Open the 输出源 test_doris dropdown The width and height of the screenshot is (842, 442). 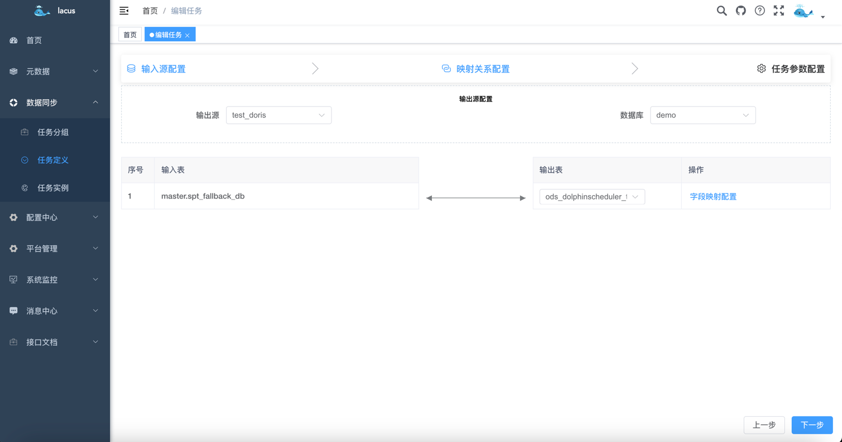tap(278, 115)
